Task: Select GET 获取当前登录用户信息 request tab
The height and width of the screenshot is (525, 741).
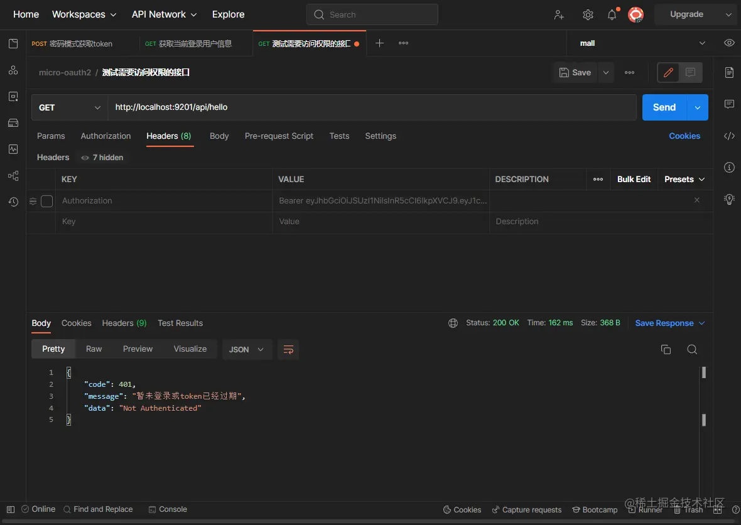Action: click(x=196, y=43)
